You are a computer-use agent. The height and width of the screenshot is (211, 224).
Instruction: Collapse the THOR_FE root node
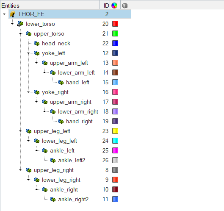pyautogui.click(x=4, y=14)
